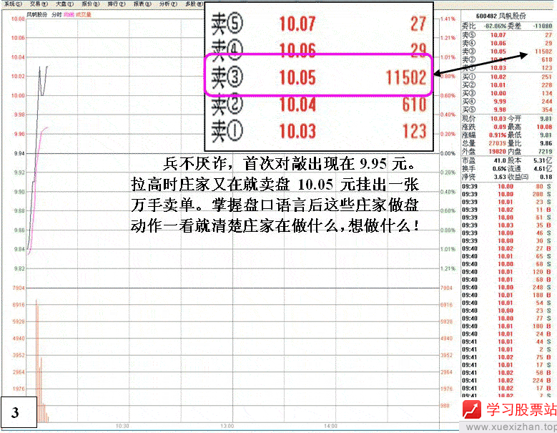
Task: Click the 10.04 label on left price axis
Action: [x=18, y=57]
